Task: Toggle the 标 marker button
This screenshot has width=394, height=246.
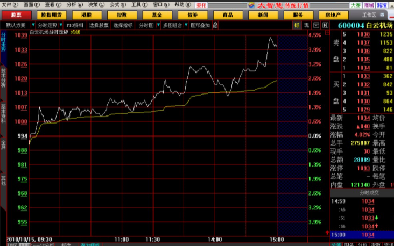Action: (297, 25)
